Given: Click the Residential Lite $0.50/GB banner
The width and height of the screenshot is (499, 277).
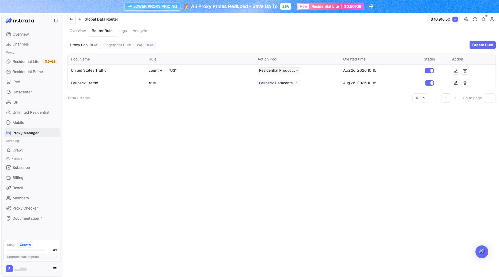Looking at the screenshot, I should tap(330, 6).
